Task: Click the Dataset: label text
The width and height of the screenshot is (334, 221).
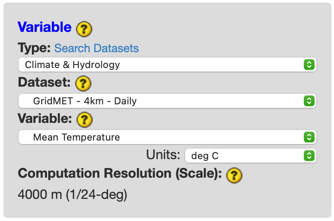Action: (x=45, y=82)
